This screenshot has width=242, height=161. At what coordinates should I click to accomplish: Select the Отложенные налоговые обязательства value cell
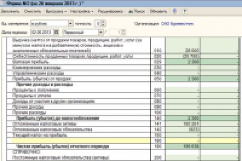click(x=183, y=129)
